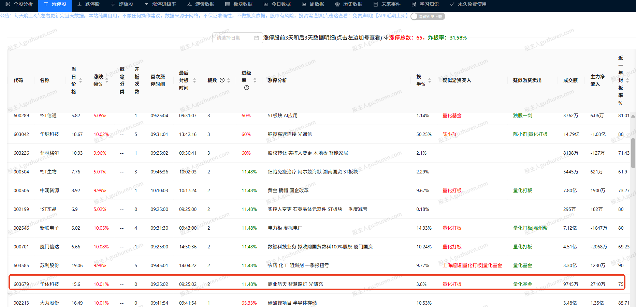Click the 游资数据 network icon
This screenshot has width=636, height=307.
189,4
